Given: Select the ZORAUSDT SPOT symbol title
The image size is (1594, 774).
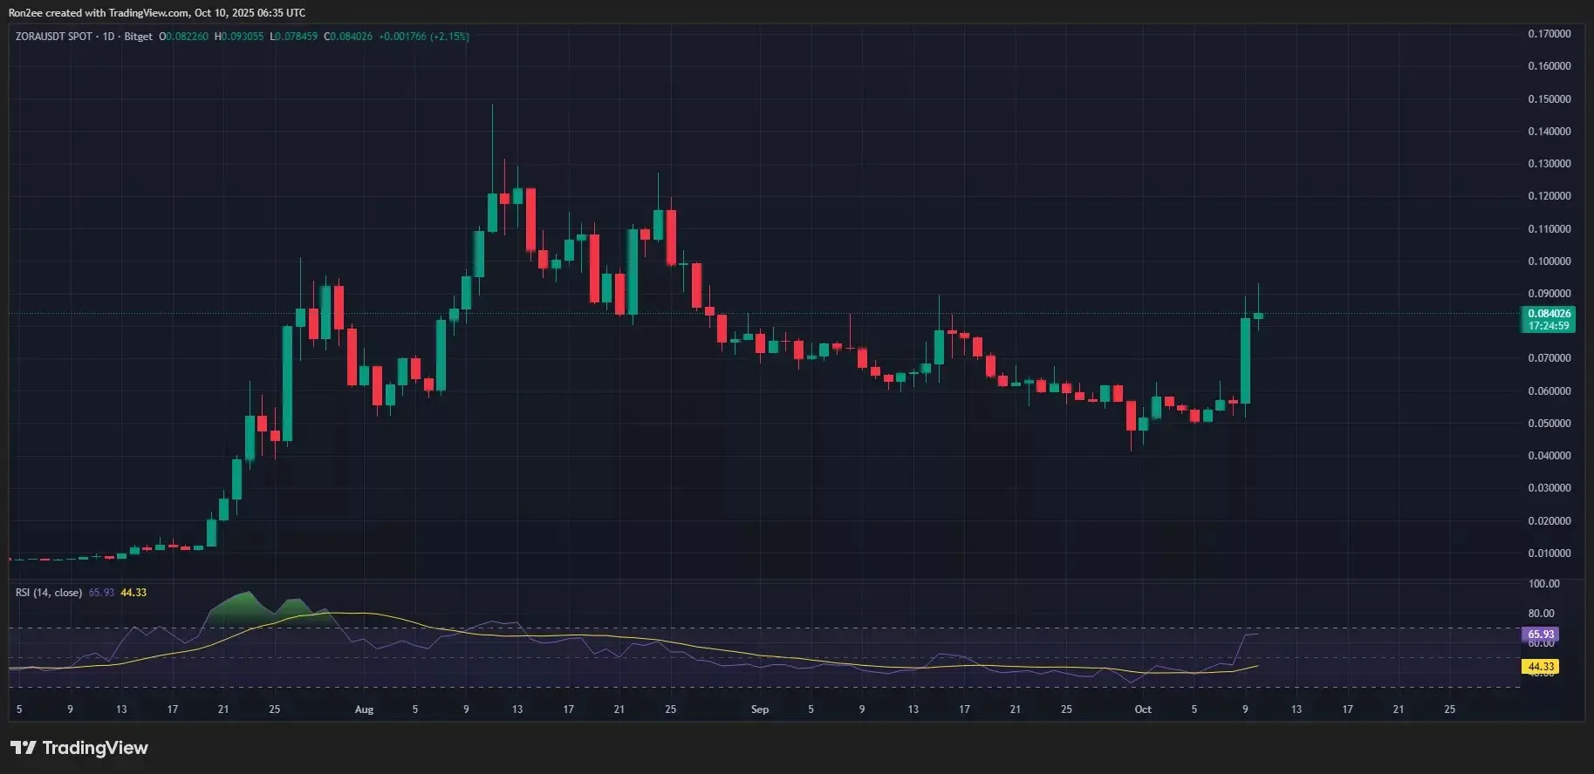Looking at the screenshot, I should (x=54, y=37).
